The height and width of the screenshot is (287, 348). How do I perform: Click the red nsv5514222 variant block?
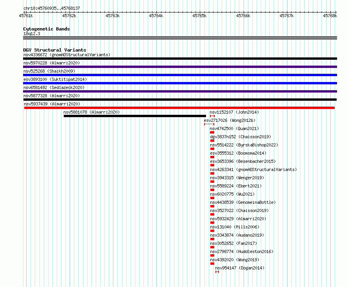coord(212,149)
